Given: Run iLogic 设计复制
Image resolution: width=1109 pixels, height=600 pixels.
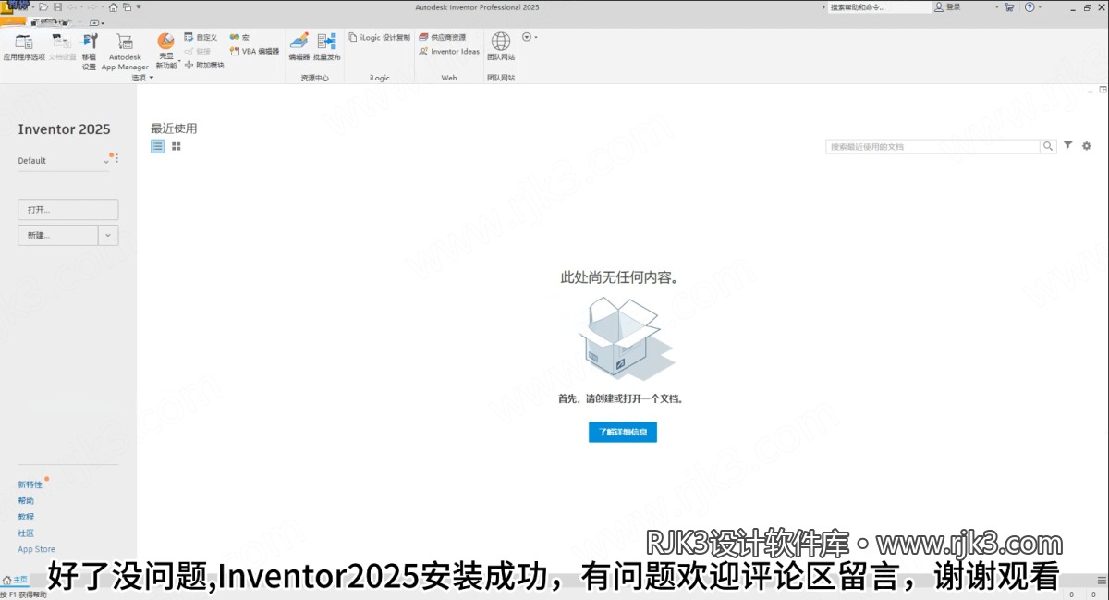Looking at the screenshot, I should click(x=380, y=38).
